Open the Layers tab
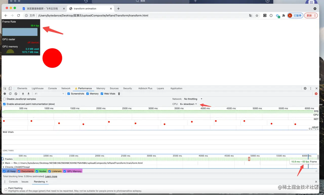This screenshot has width=324, height=195. tap(160, 89)
